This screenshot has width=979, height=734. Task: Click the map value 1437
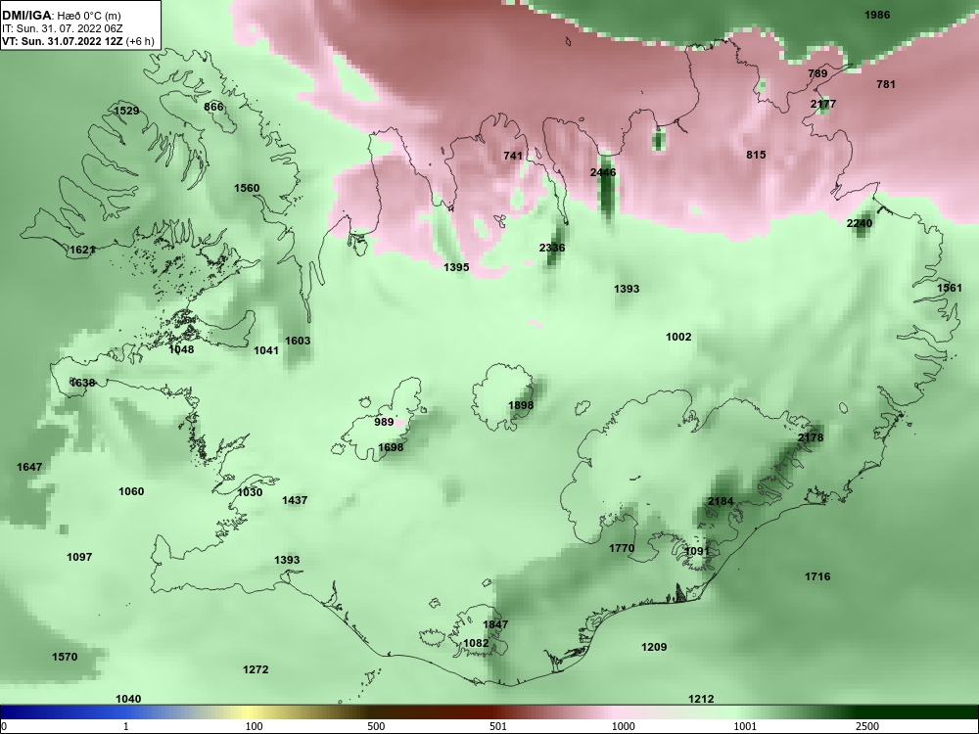coord(295,500)
